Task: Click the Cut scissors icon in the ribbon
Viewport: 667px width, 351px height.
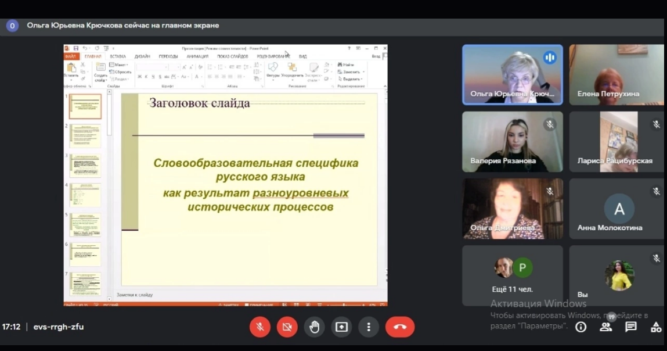Action: [82, 65]
